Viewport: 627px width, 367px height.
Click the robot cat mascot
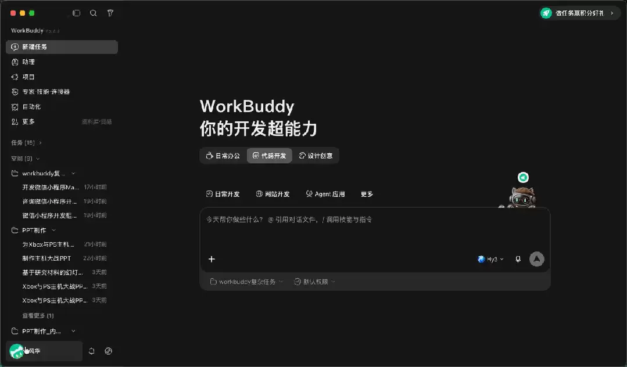(x=521, y=197)
